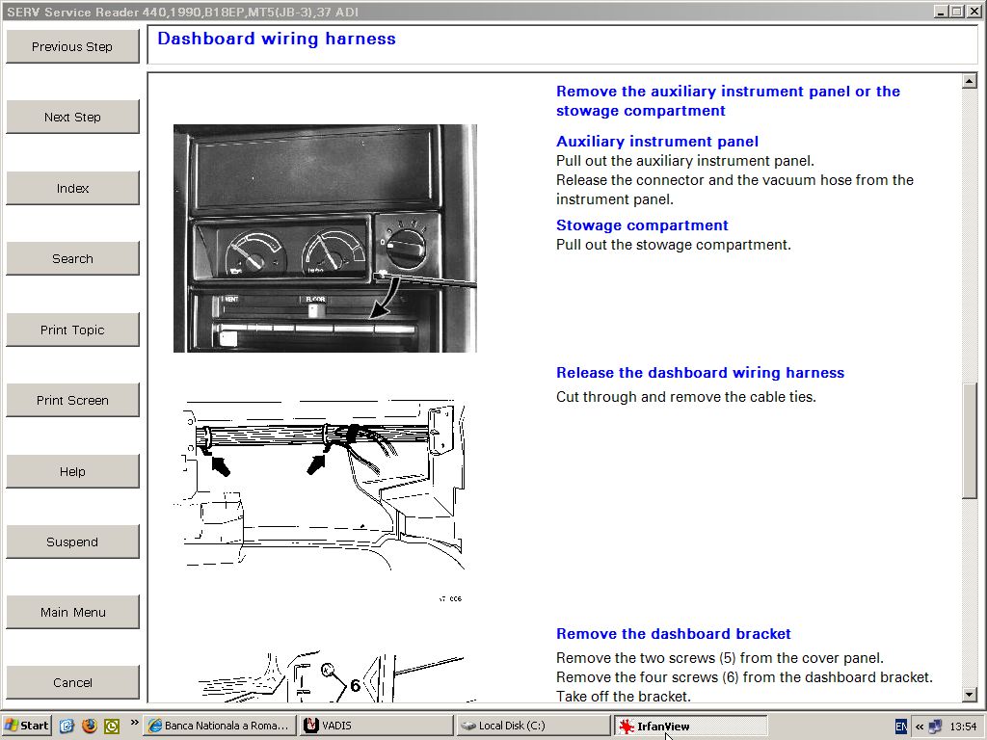Click the Print Screen button
This screenshot has width=987, height=740.
72,400
